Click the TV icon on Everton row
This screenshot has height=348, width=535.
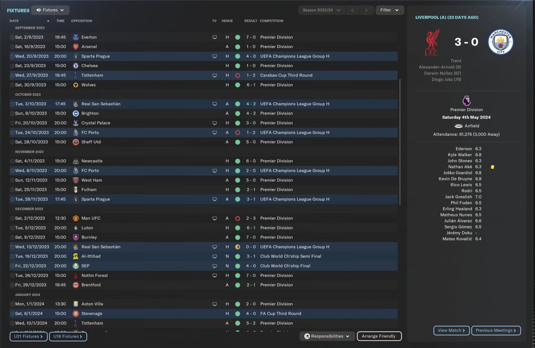[214, 37]
